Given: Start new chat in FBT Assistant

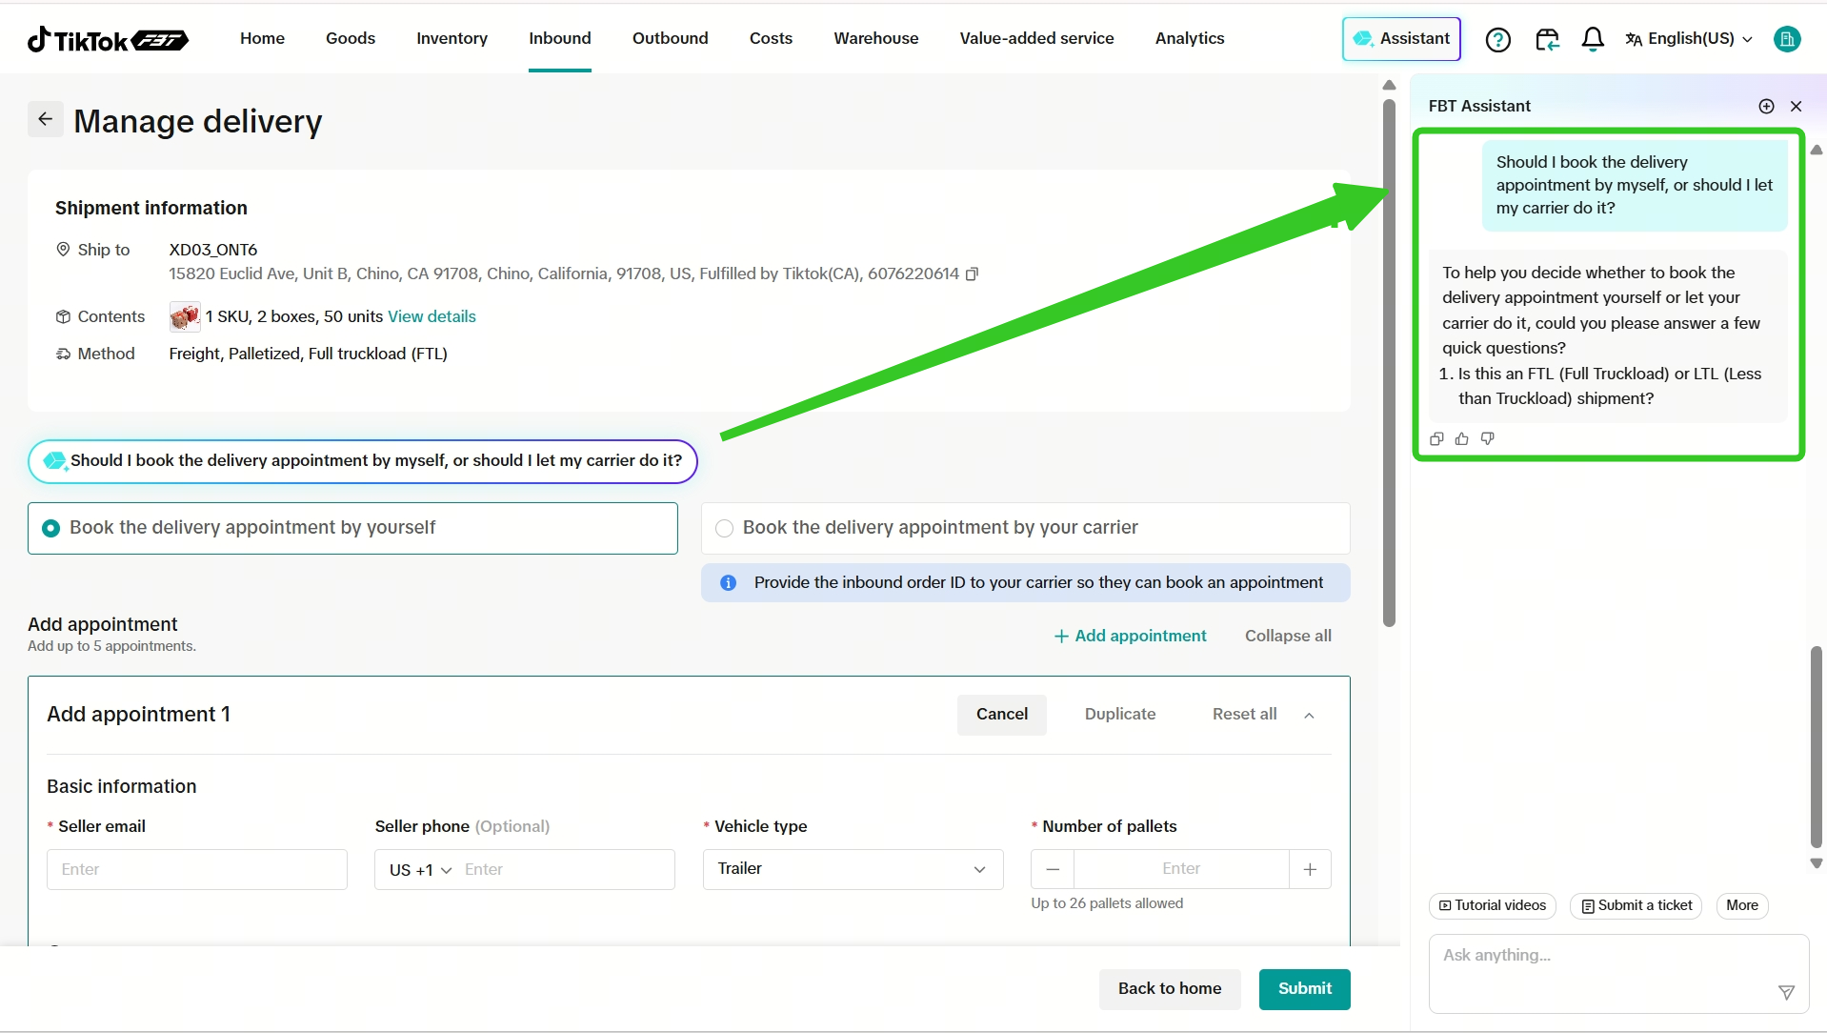Looking at the screenshot, I should (1766, 107).
